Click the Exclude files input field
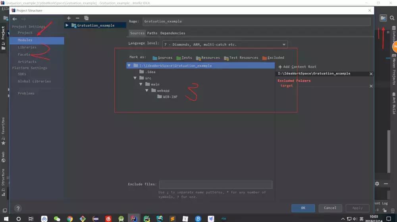This screenshot has width=397, height=222. (x=216, y=185)
